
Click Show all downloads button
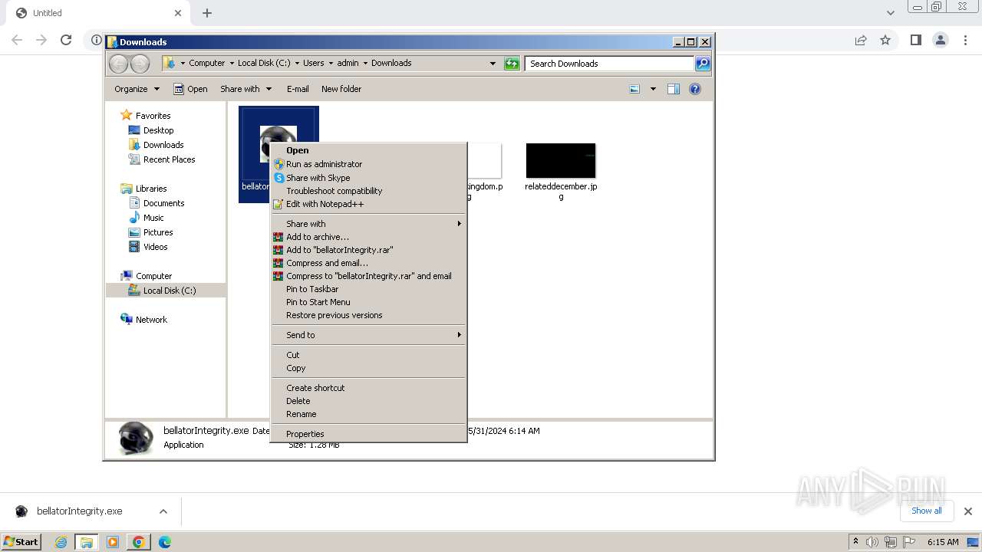(927, 511)
